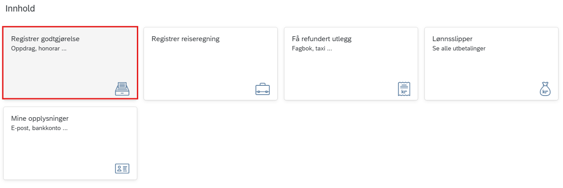Viewport: 563px width, 188px height.
Task: Click the 'E-post, bankkonto ...' subtitle
Action: [40, 128]
